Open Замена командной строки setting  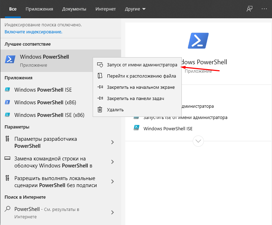point(61,162)
